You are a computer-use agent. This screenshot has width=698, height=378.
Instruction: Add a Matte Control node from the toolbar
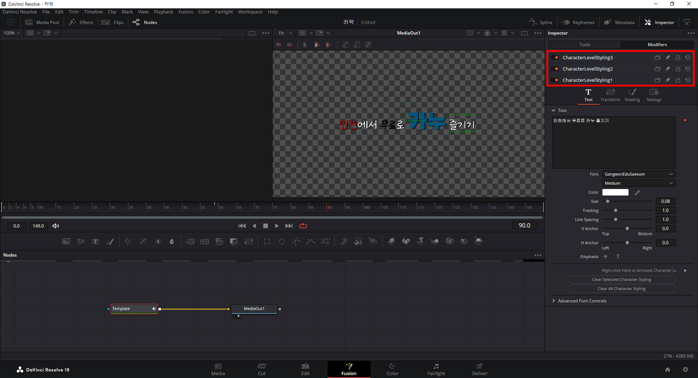click(234, 241)
